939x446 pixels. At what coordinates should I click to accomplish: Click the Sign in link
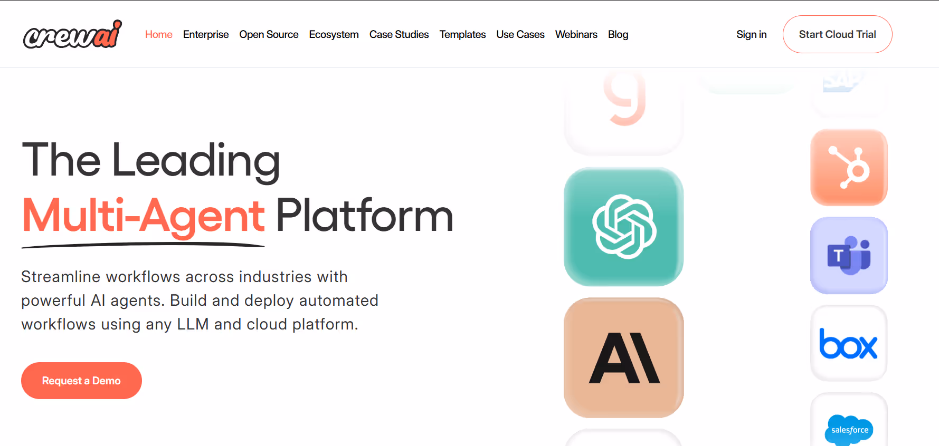click(x=752, y=34)
